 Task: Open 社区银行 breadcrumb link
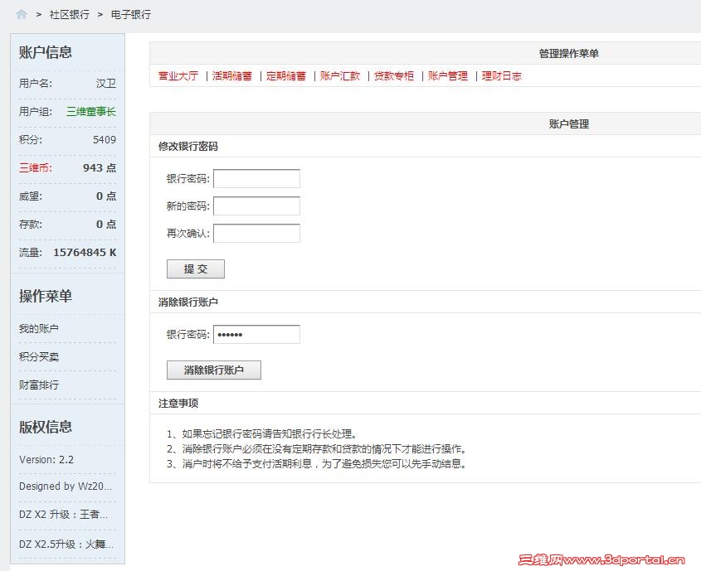70,15
